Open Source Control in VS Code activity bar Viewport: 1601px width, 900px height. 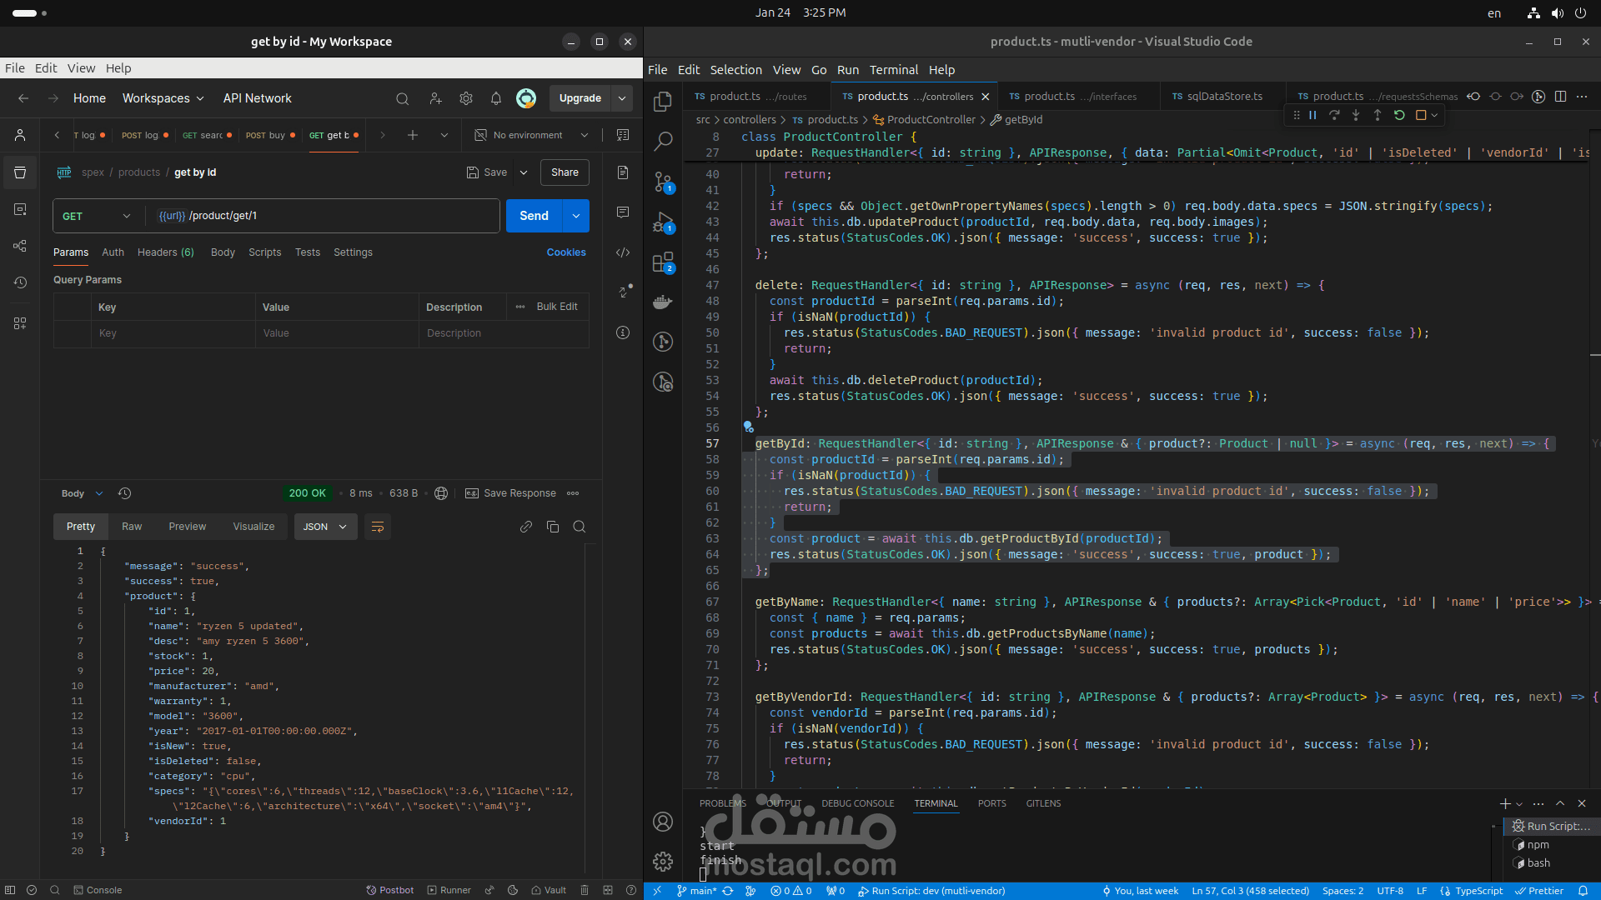pyautogui.click(x=663, y=182)
